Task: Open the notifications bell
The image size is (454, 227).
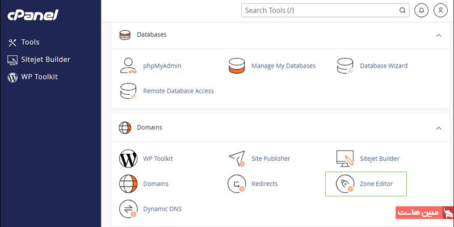Action: pos(422,10)
